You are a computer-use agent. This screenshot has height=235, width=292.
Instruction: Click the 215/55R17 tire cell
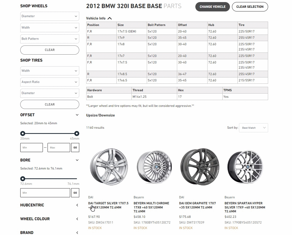[x=253, y=80]
